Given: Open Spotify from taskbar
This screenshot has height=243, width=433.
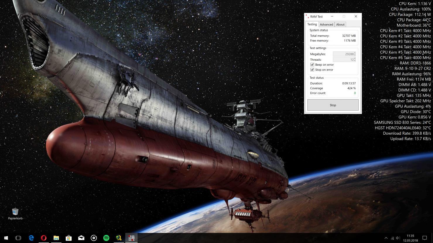Looking at the screenshot, I should pos(106,238).
